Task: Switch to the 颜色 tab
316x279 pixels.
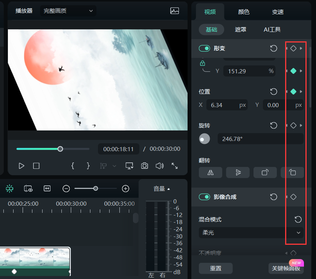Action: (x=243, y=12)
